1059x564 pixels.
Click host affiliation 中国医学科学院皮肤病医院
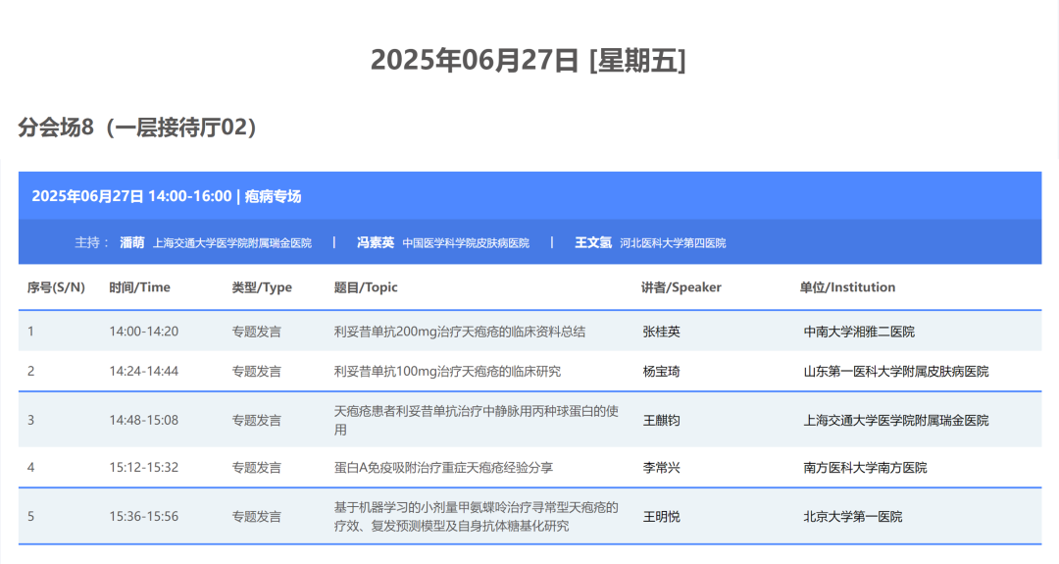coord(466,243)
